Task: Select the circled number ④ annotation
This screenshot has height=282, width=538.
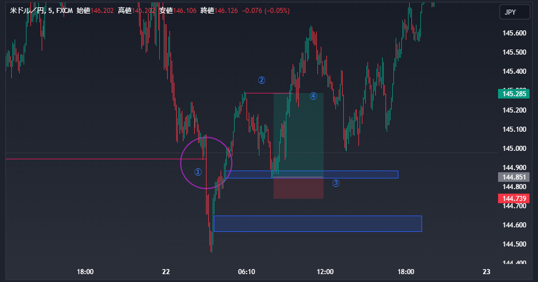Action: tap(313, 96)
